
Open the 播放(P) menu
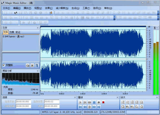[27, 8]
